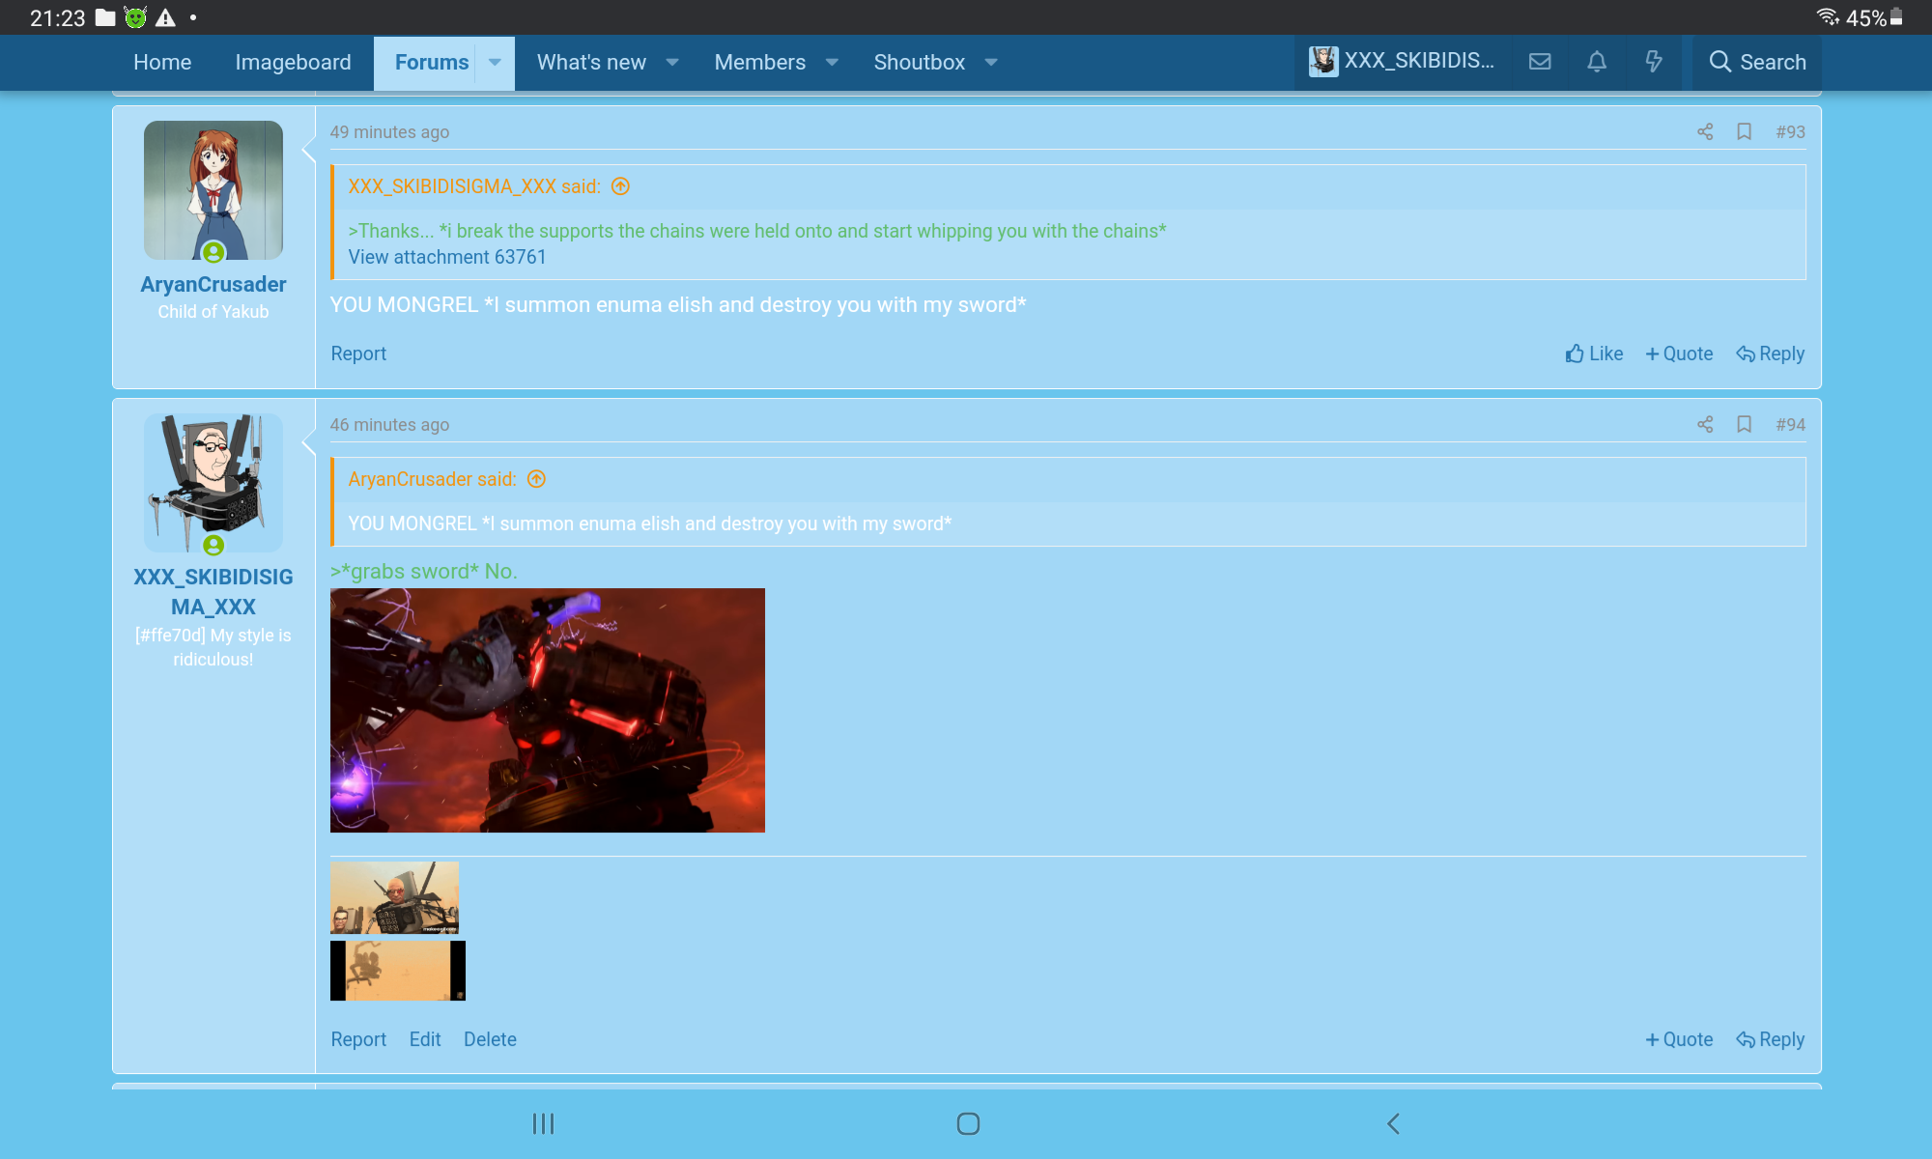Open the AryanCrusader username link
Screen dimensions: 1932x1159
point(213,284)
